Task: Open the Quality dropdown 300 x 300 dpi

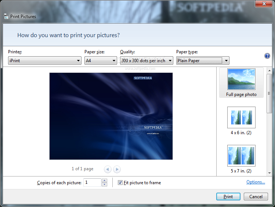Action: (146, 61)
